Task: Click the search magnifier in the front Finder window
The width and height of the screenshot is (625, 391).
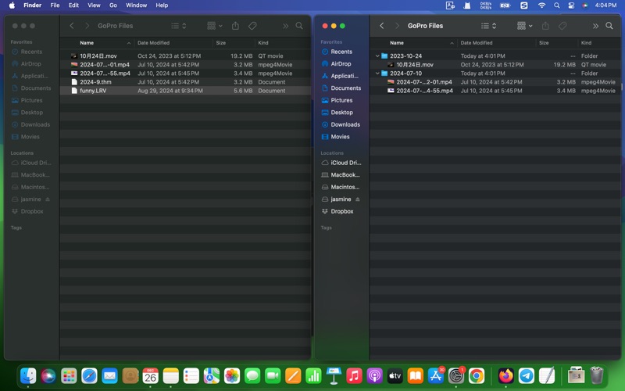Action: 609,26
